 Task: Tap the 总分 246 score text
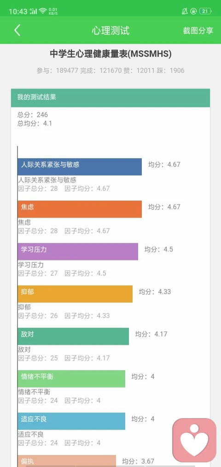(x=32, y=115)
